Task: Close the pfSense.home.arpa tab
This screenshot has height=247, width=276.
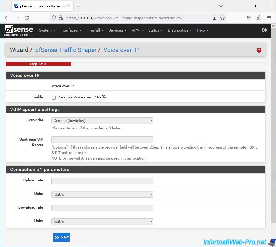Action: pos(69,6)
